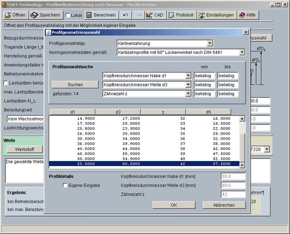Click the undo arrow icon

(125, 15)
